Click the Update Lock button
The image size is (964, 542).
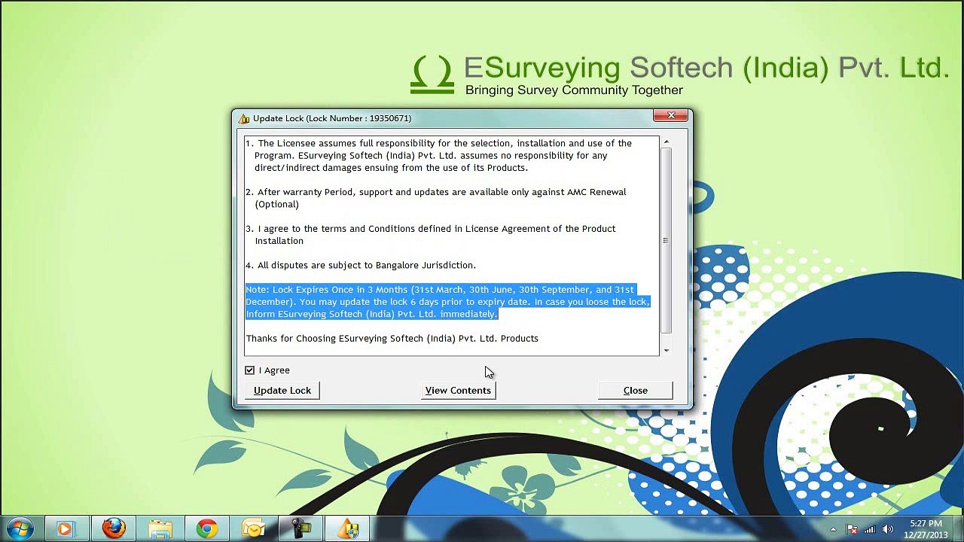click(282, 390)
